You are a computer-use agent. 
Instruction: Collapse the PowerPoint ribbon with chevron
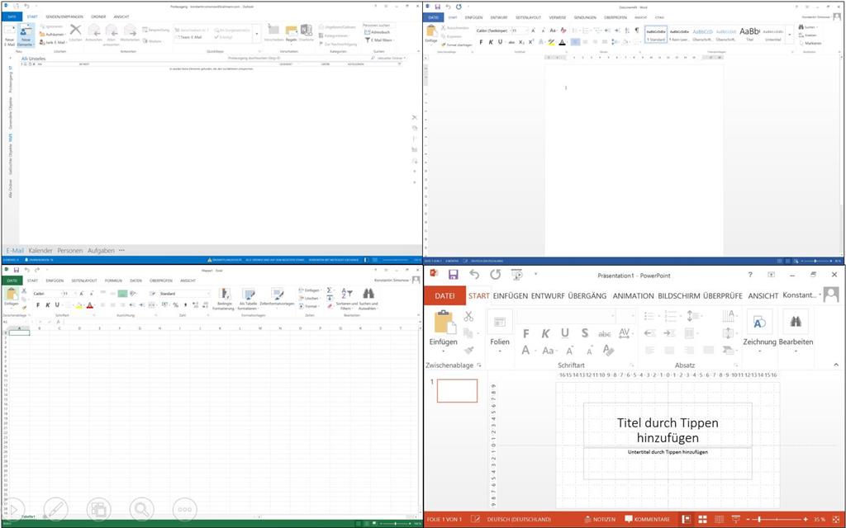(836, 365)
